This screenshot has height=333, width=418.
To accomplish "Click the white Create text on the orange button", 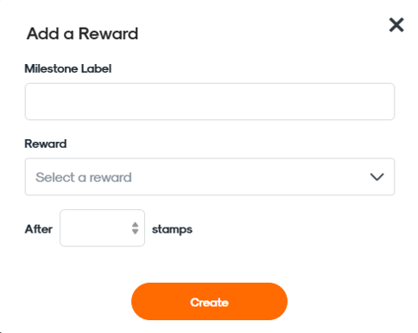I will [x=209, y=303].
